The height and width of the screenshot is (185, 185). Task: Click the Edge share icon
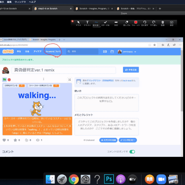[174, 45]
